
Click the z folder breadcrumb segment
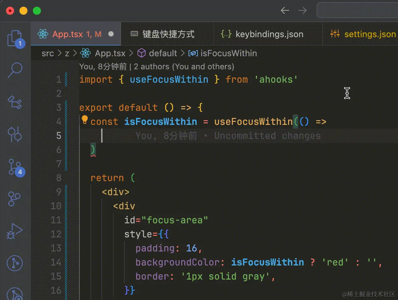point(67,54)
